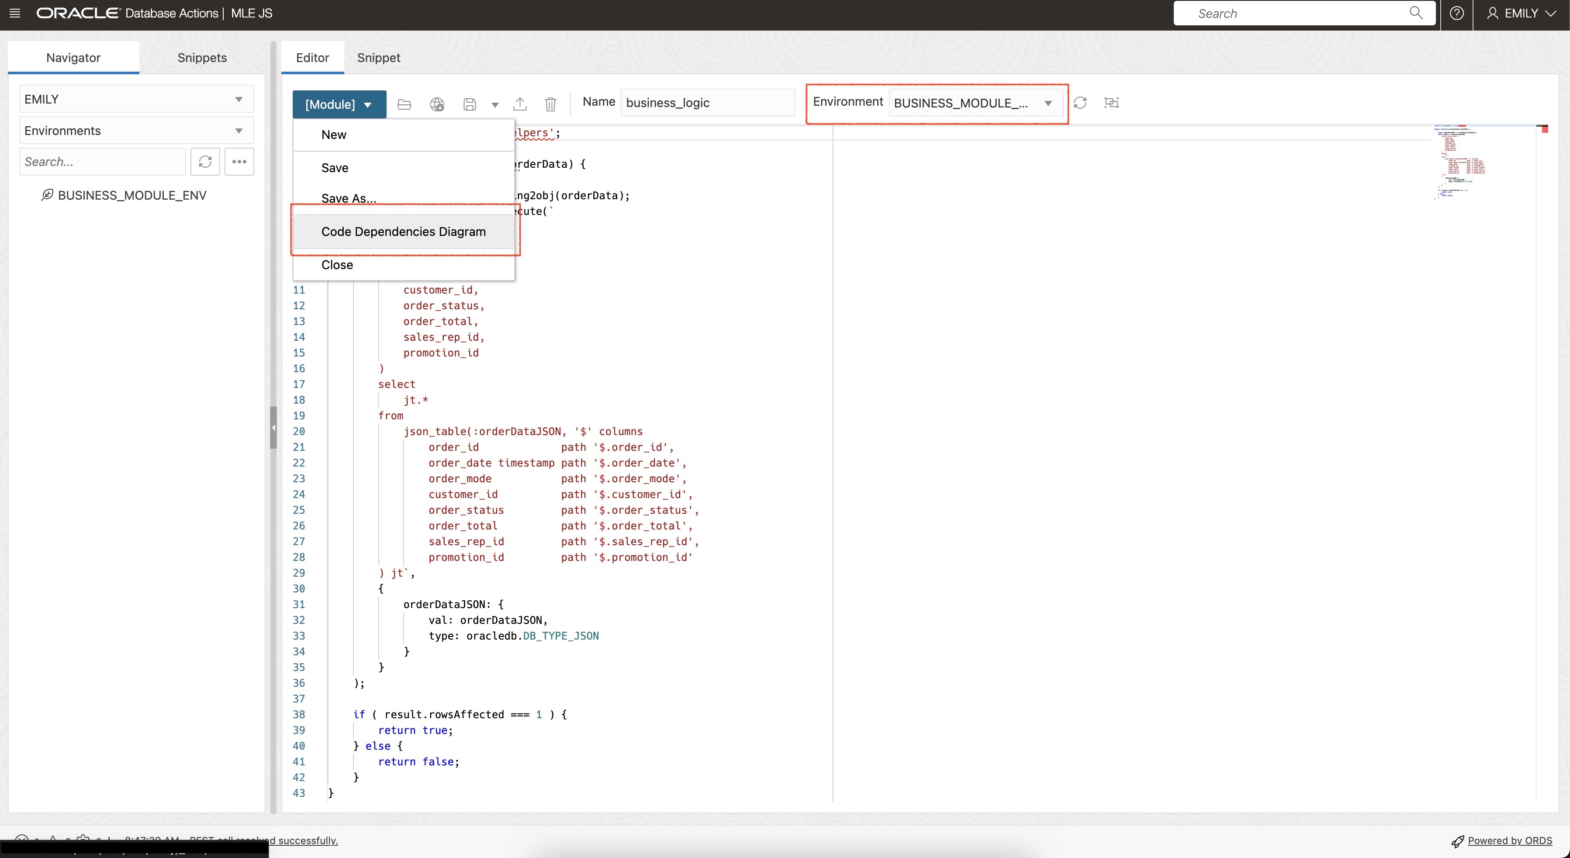Open the environment diagram icon beside refresh
This screenshot has height=858, width=1570.
(x=1111, y=102)
